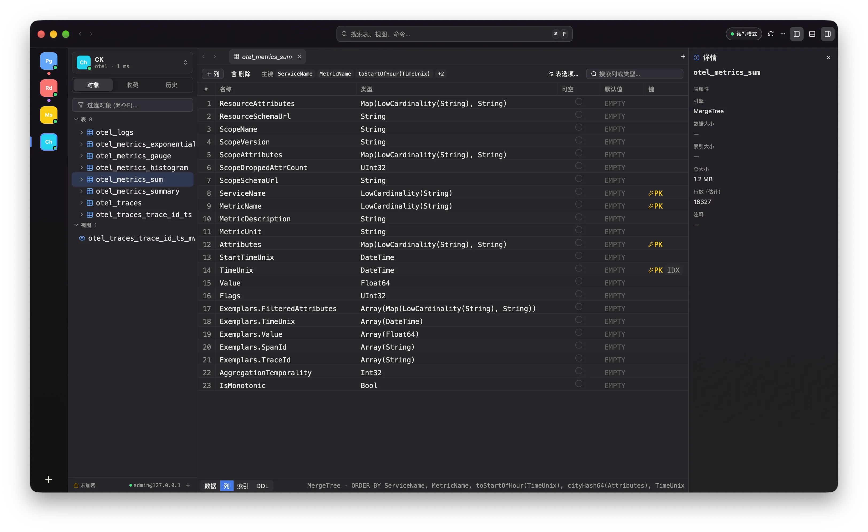This screenshot has height=532, width=868.
Task: Click the + 列 add column button
Action: (x=213, y=74)
